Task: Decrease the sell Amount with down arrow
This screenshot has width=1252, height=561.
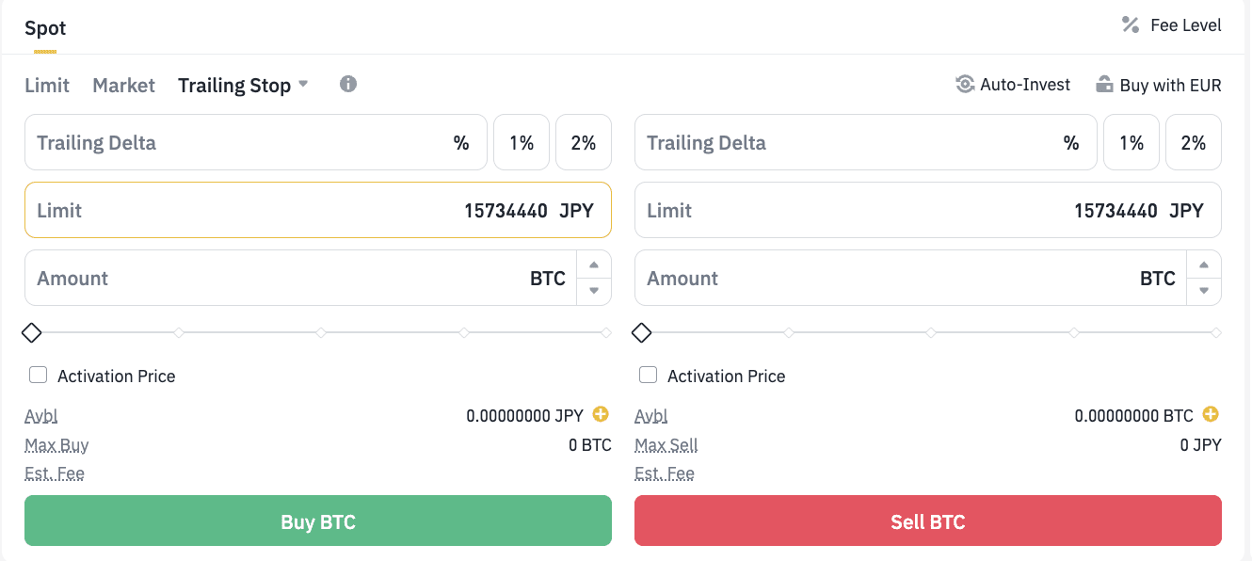Action: coord(1204,291)
